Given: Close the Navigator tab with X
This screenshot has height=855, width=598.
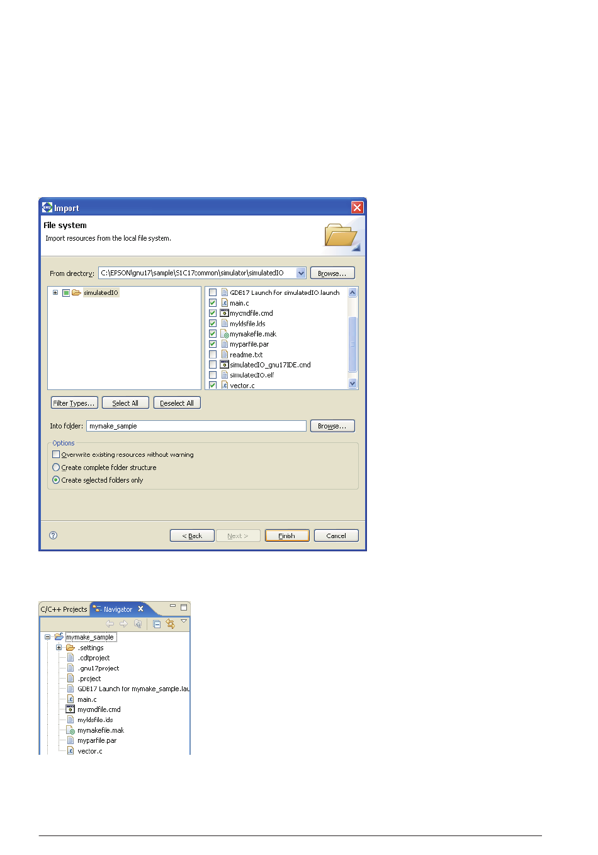Looking at the screenshot, I should pos(141,609).
